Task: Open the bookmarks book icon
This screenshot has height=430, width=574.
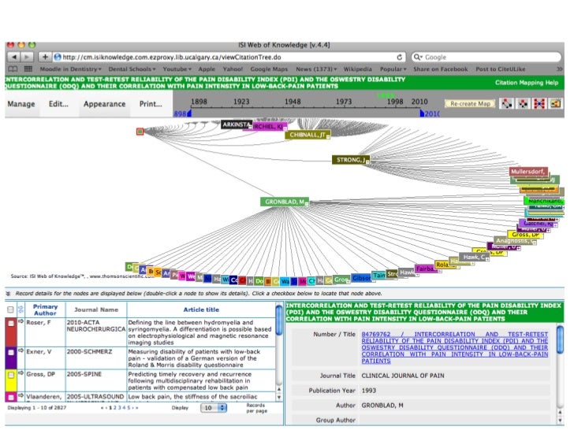Action: click(x=13, y=69)
